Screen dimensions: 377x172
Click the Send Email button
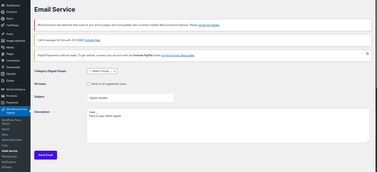pos(46,155)
